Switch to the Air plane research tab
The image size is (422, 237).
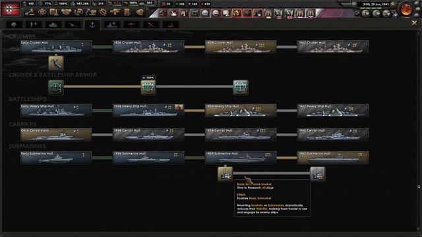coord(132,25)
